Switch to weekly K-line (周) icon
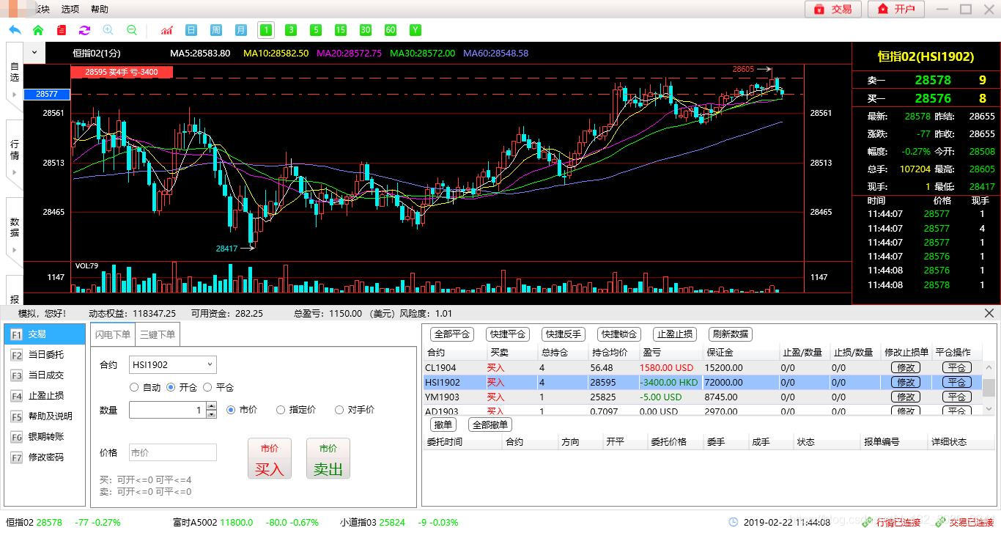The width and height of the screenshot is (1001, 533). (216, 30)
